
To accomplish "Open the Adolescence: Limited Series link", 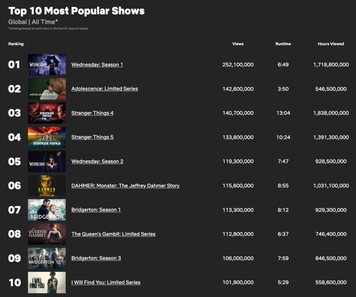I will 105,89.
